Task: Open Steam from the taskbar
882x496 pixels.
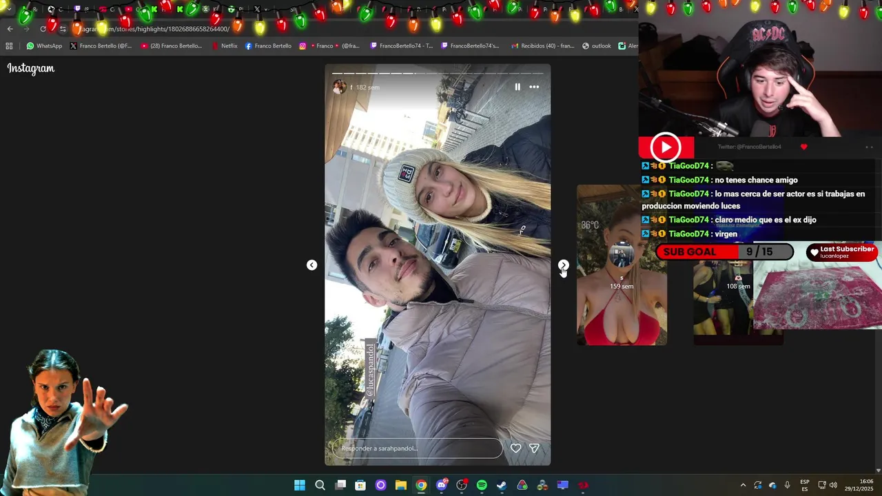Action: click(502, 485)
